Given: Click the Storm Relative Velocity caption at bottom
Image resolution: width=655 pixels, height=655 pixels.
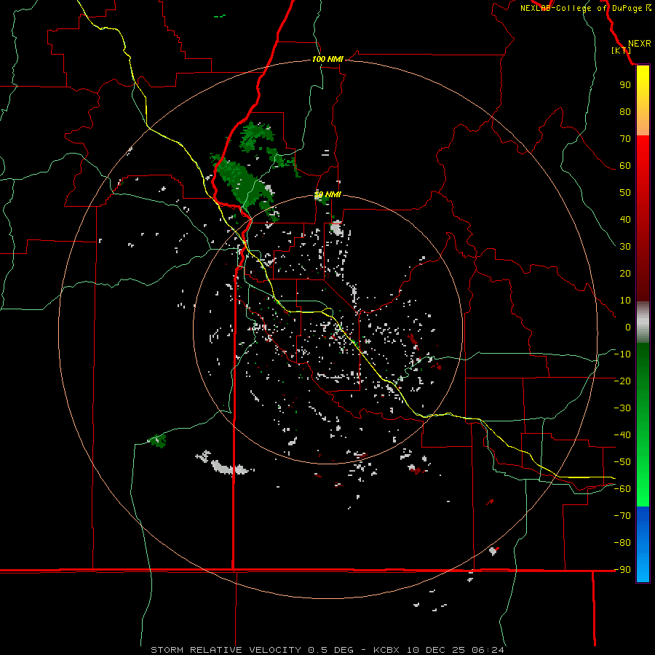Looking at the screenshot, I should point(327,650).
